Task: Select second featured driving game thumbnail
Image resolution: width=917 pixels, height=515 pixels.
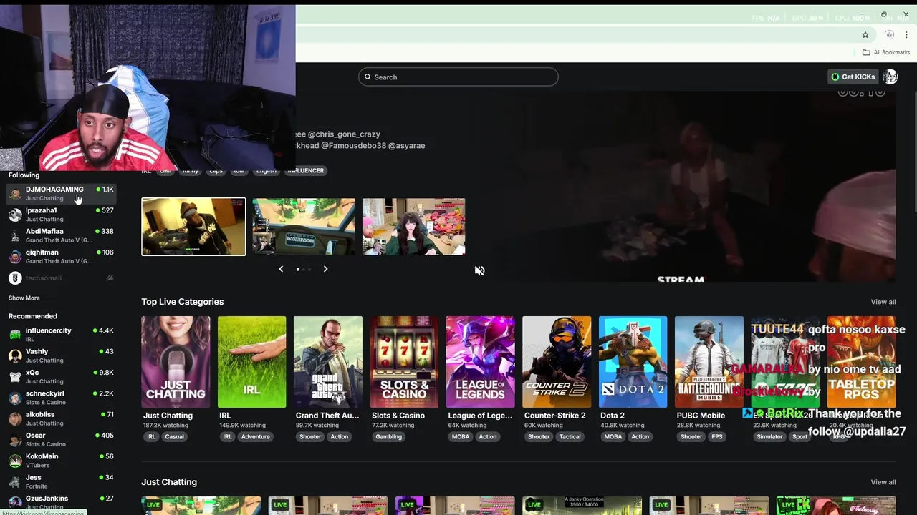Action: pos(304,227)
